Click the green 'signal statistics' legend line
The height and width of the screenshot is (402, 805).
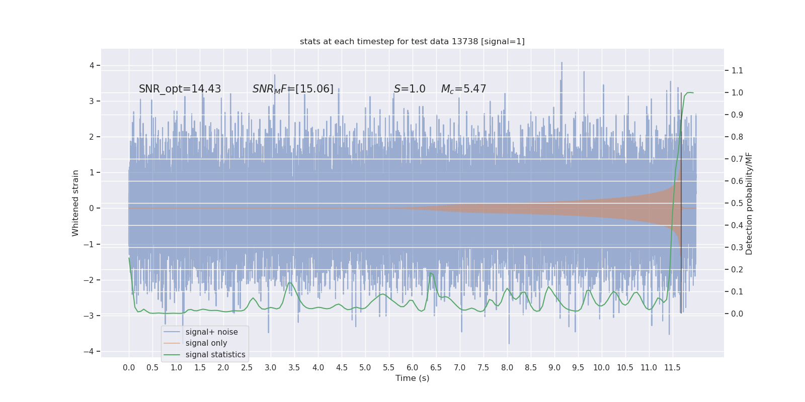172,355
